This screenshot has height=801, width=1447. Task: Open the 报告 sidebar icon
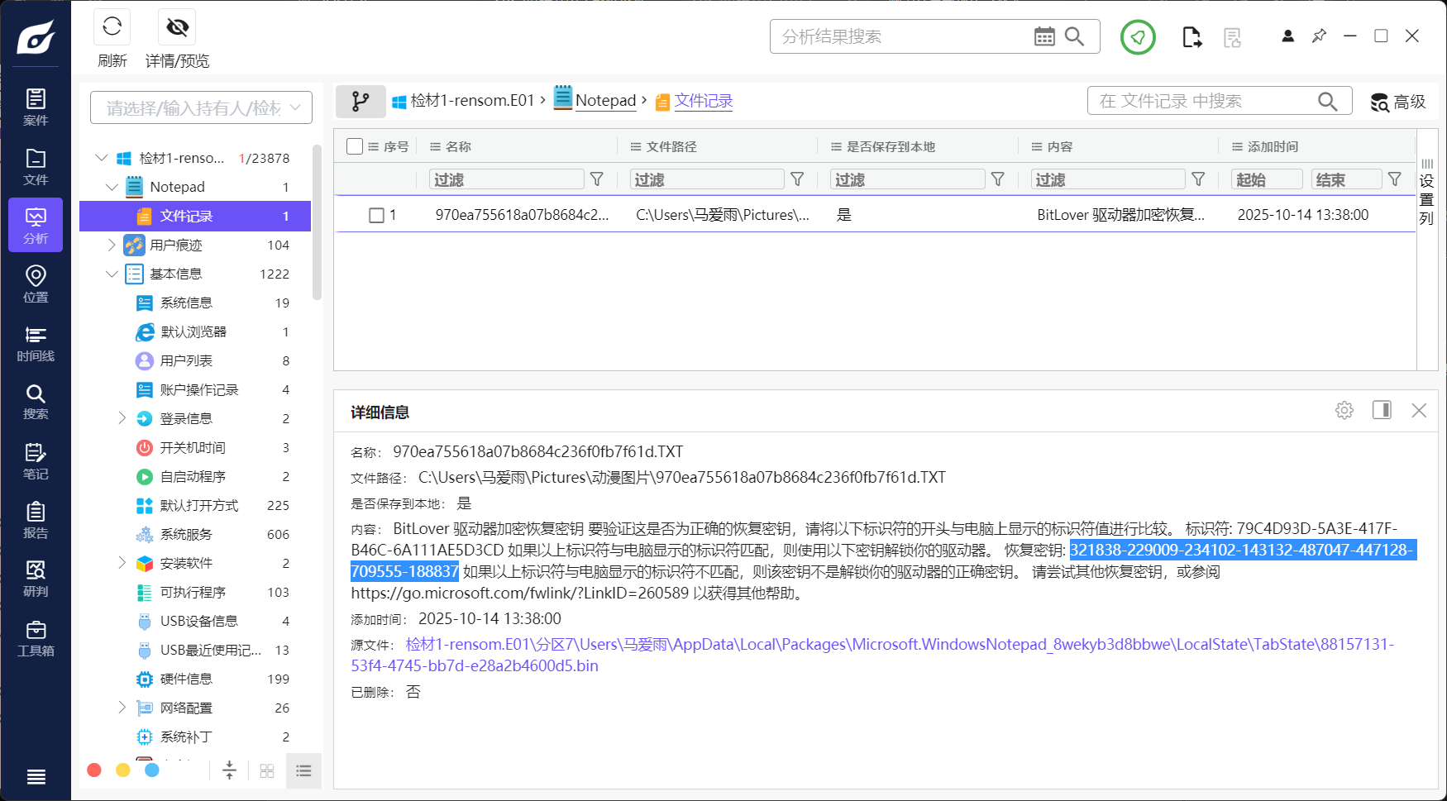36,519
